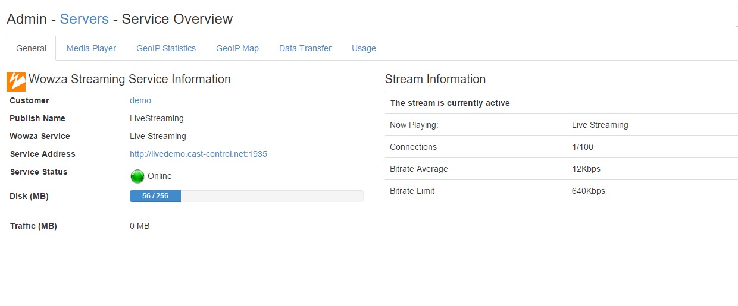Screen dimensions: 738x306
Task: Open the Data Transfer tab
Action: tap(305, 48)
